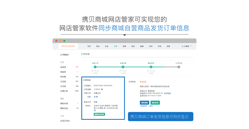Click the help icon beside 买家 name
The height and width of the screenshot is (129, 249).
tap(97, 97)
